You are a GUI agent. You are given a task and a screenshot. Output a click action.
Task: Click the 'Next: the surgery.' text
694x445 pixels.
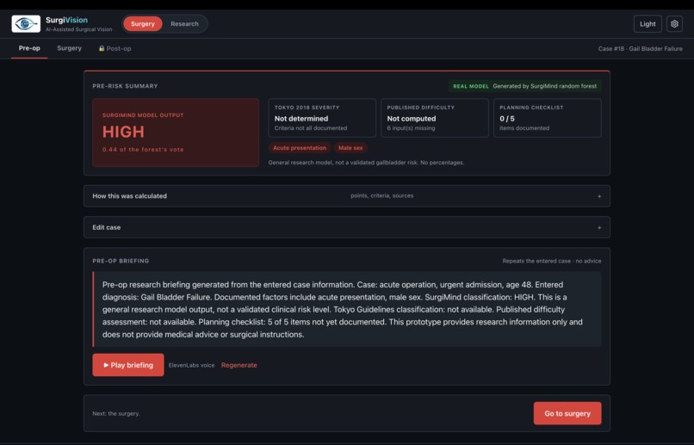coord(116,414)
